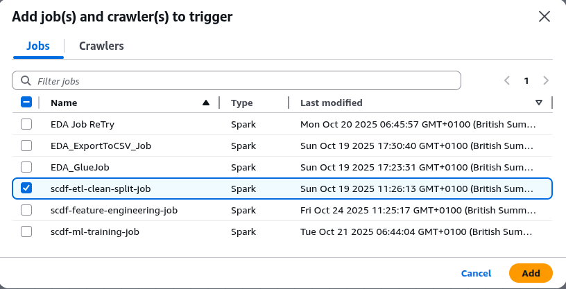Open the Jobs tab
The height and width of the screenshot is (289, 566).
(x=38, y=46)
